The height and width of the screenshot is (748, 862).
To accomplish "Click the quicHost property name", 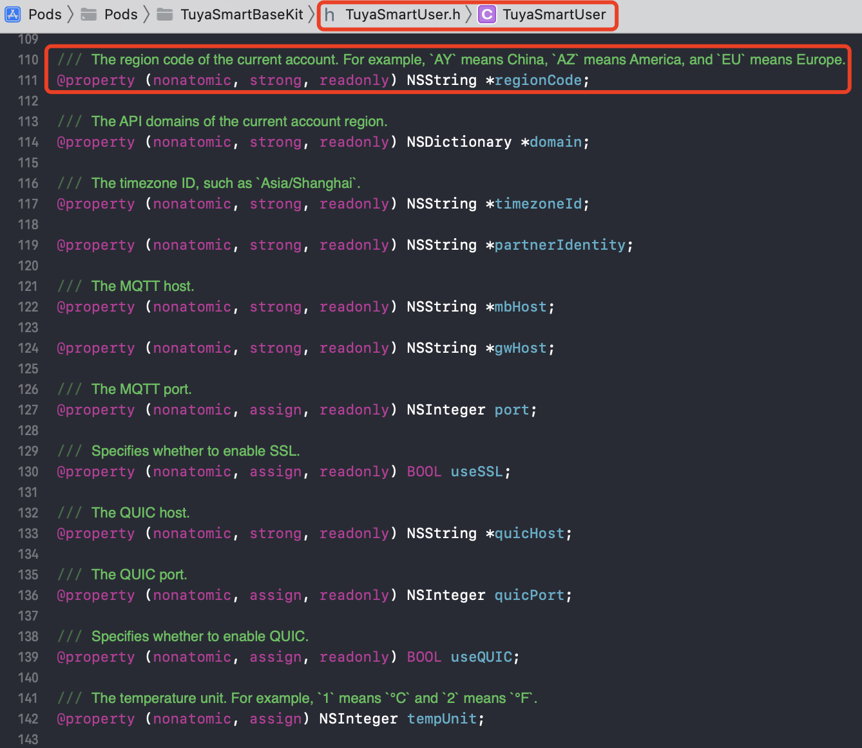I will pos(530,533).
